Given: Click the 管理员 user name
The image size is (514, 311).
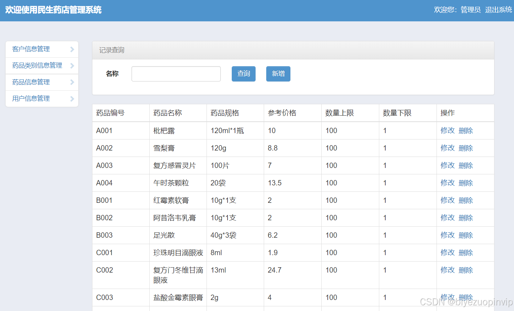Looking at the screenshot, I should [x=471, y=10].
